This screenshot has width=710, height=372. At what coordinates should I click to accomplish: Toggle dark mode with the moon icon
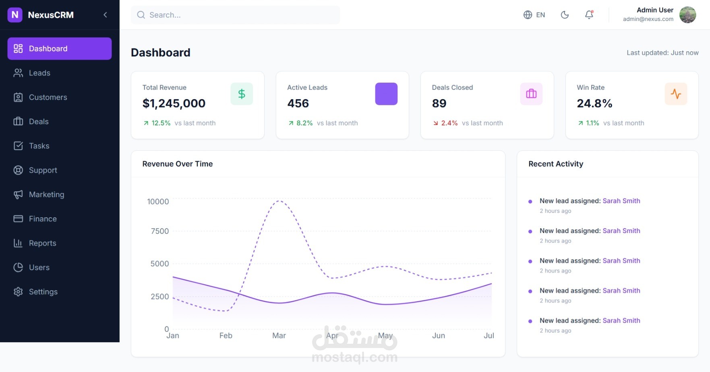(565, 15)
